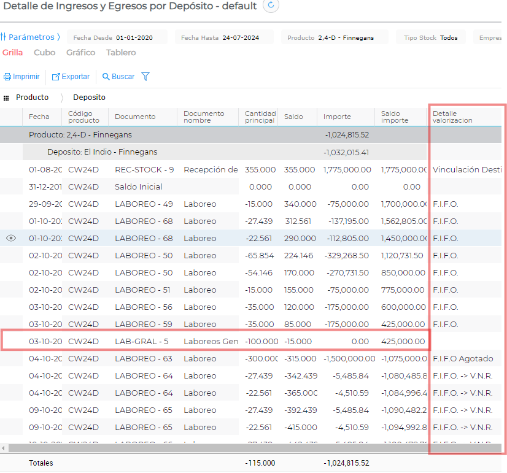Click the Deposito grouping breadcrumb

tap(89, 98)
